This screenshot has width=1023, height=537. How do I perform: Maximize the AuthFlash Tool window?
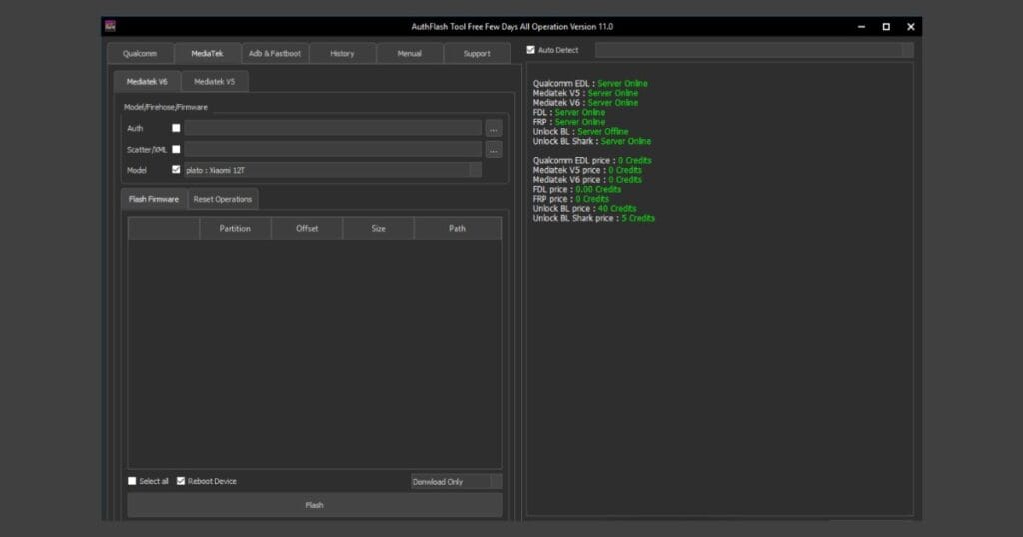tap(886, 27)
